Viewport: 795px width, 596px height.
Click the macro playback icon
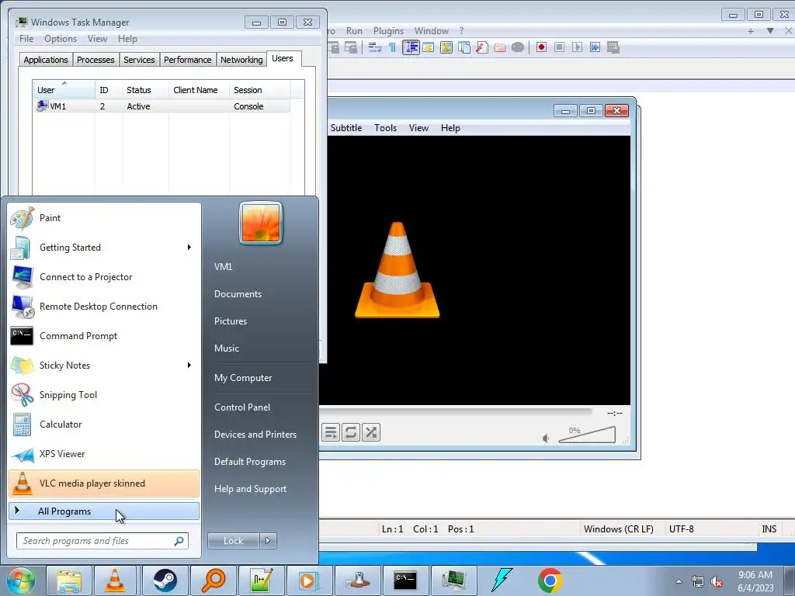click(x=577, y=47)
